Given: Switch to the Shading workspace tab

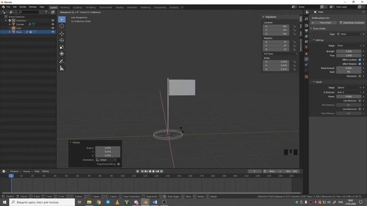Looking at the screenshot, I should point(119,7).
